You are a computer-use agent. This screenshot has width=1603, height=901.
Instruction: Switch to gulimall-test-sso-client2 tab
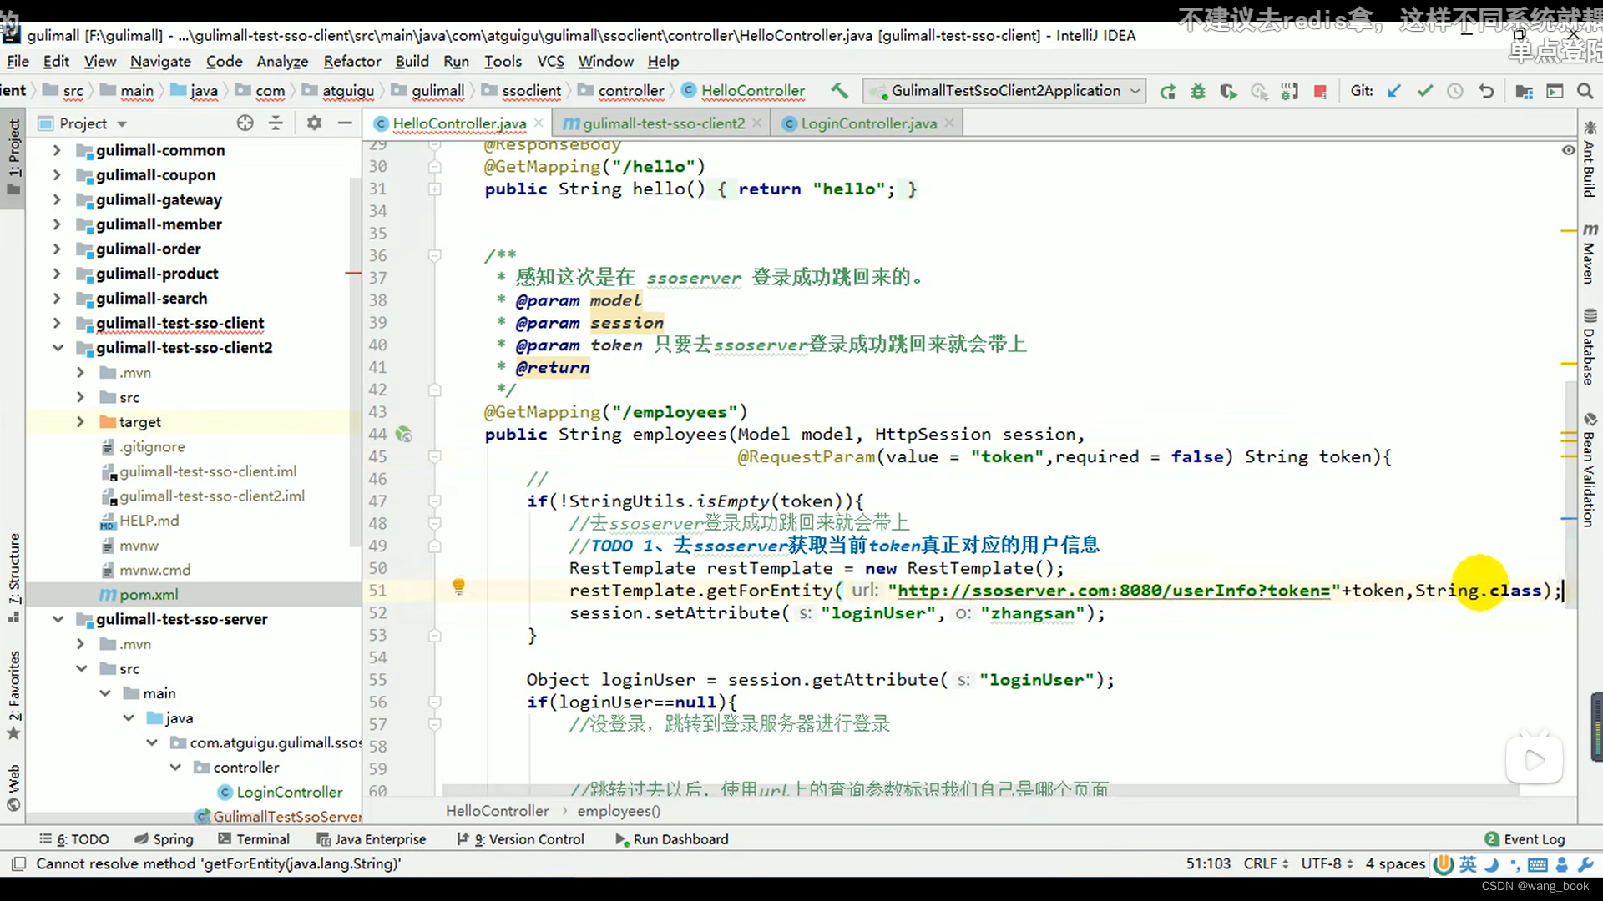click(x=662, y=123)
